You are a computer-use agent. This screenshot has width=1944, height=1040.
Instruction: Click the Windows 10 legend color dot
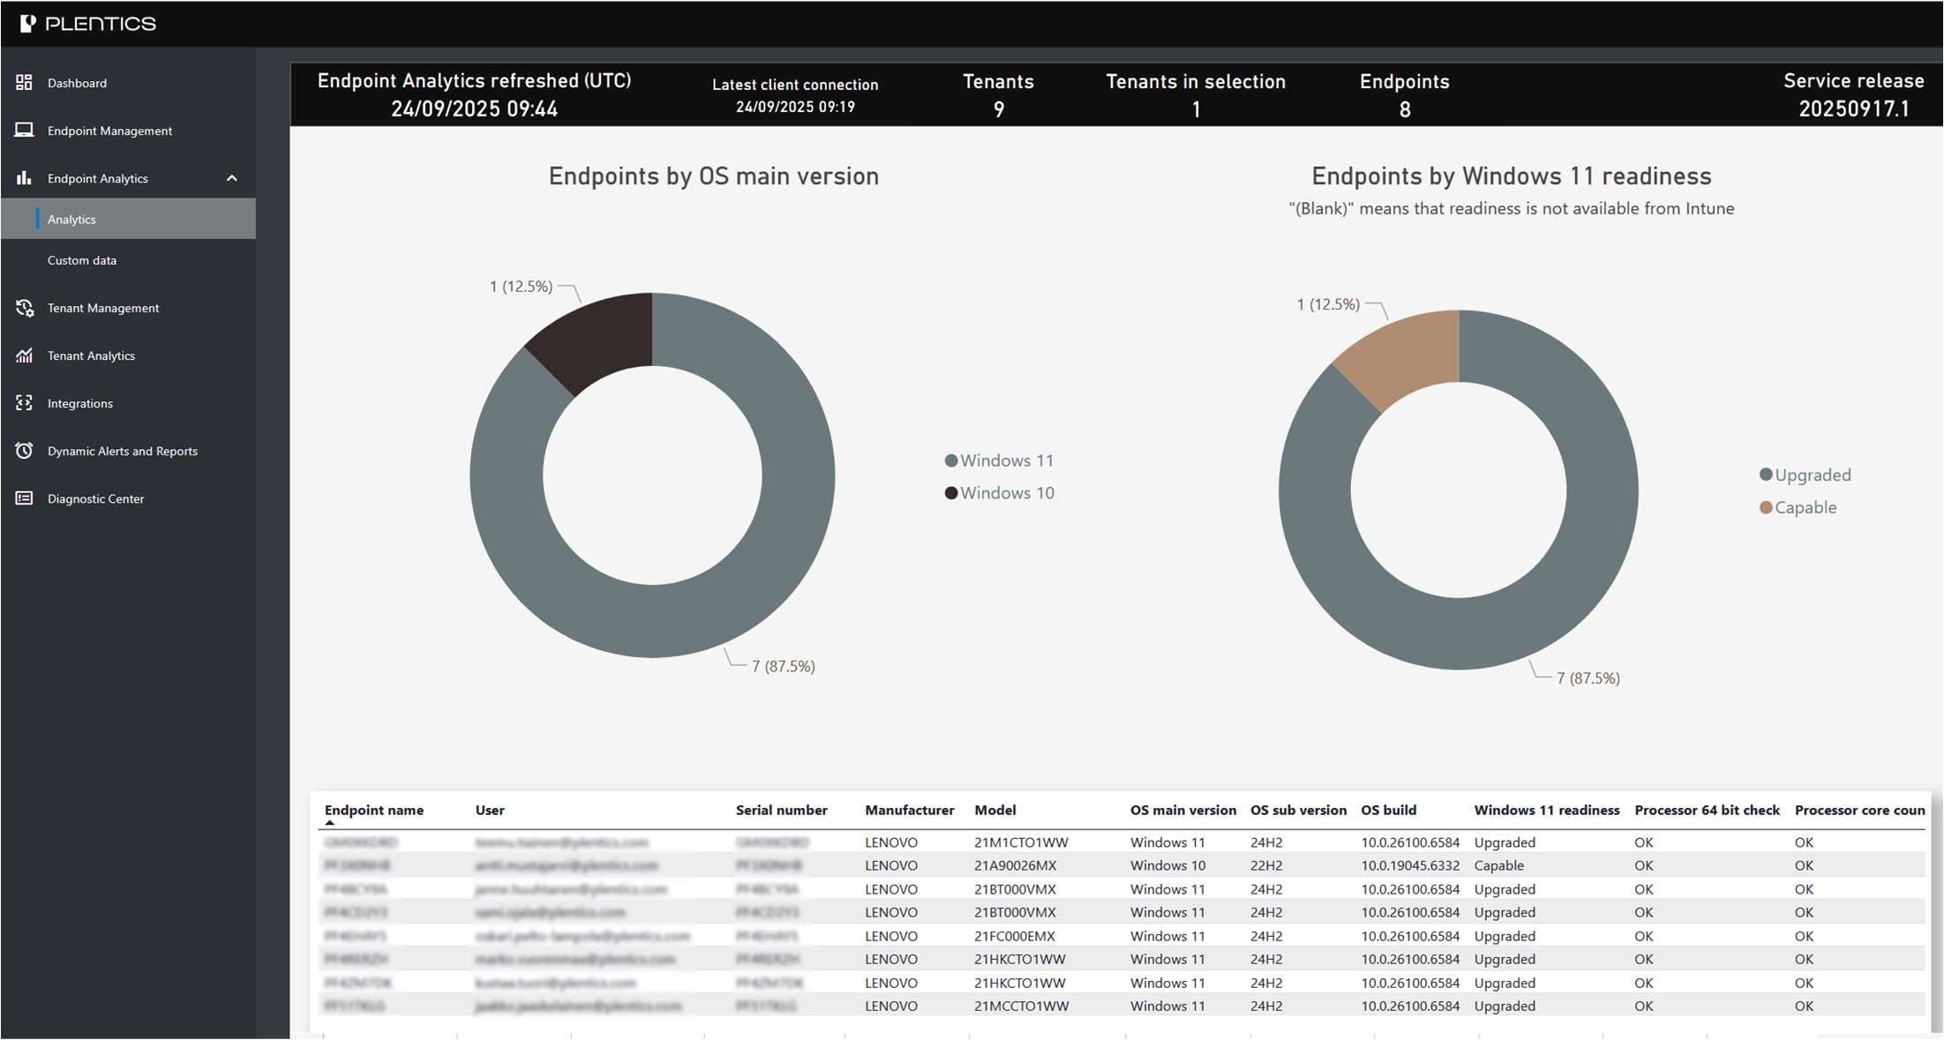point(951,493)
